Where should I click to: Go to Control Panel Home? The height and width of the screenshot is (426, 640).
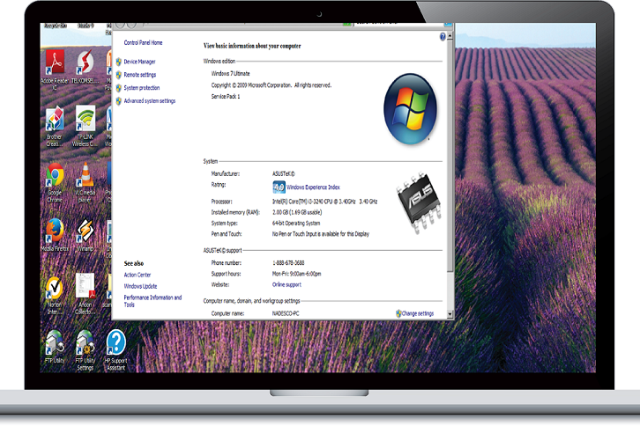[x=143, y=42]
